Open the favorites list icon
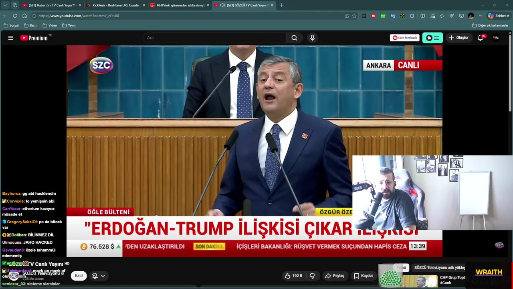This screenshot has width=513, height=289. point(442,16)
